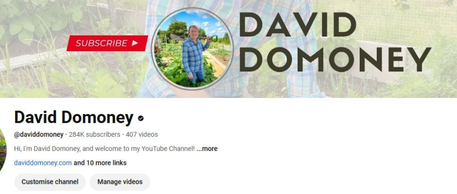Click the @daviddomoney handle text

(x=39, y=134)
